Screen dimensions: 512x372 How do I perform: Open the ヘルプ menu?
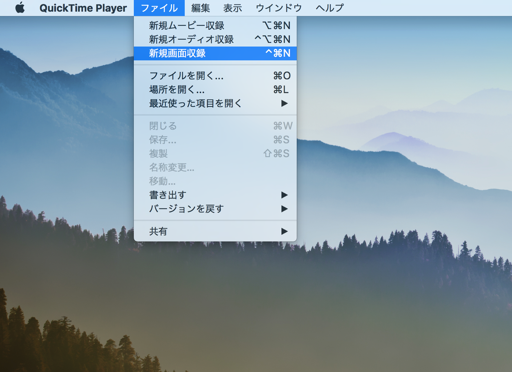328,8
